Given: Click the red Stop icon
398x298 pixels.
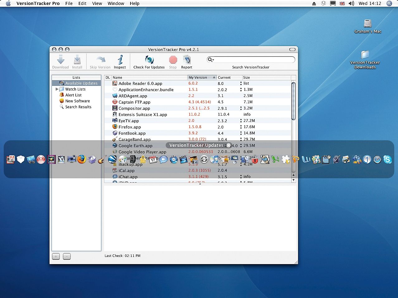Looking at the screenshot, I should coord(173,59).
